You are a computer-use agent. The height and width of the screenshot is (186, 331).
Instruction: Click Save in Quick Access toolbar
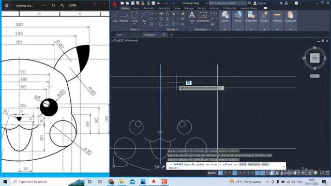click(132, 3)
